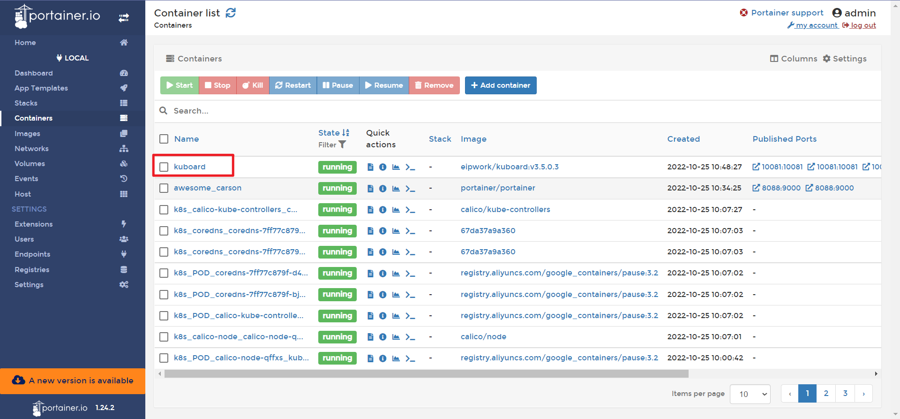Open console icon for awesome_carson
The height and width of the screenshot is (419, 900).
pos(410,188)
